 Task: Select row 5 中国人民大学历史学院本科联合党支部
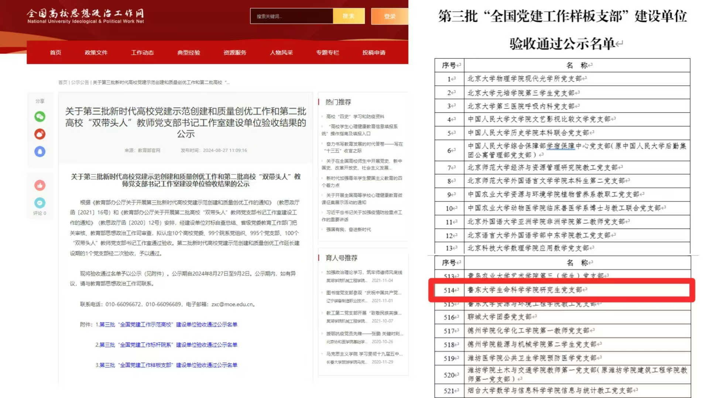[x=562, y=133]
